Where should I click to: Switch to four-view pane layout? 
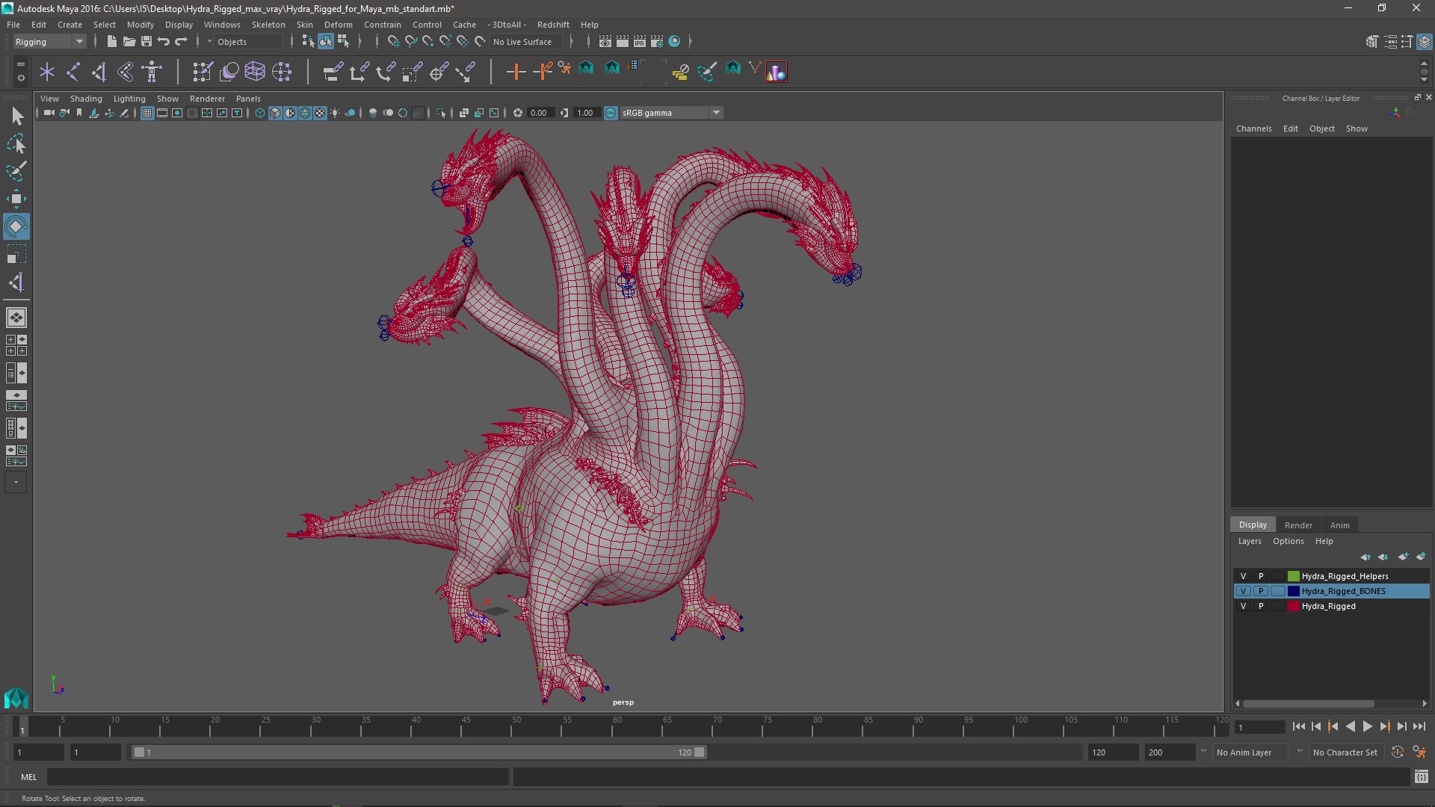pos(16,345)
